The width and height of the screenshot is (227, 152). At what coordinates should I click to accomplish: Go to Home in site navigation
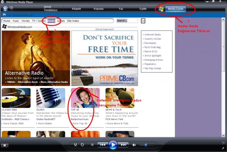tap(7, 21)
